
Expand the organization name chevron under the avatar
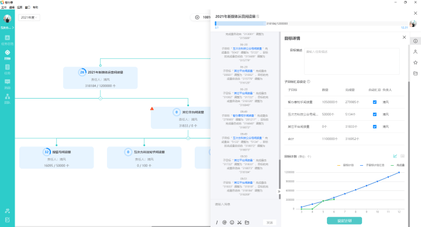click(x=13, y=27)
